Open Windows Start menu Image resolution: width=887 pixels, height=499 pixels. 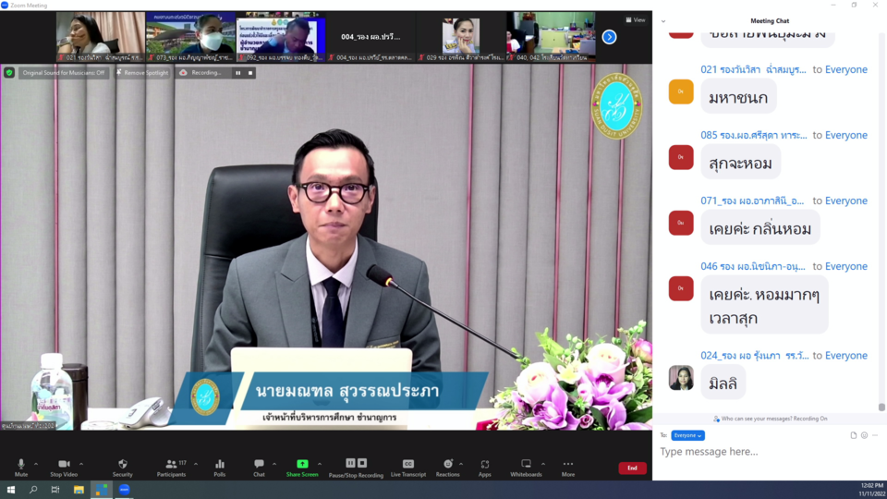click(x=11, y=490)
